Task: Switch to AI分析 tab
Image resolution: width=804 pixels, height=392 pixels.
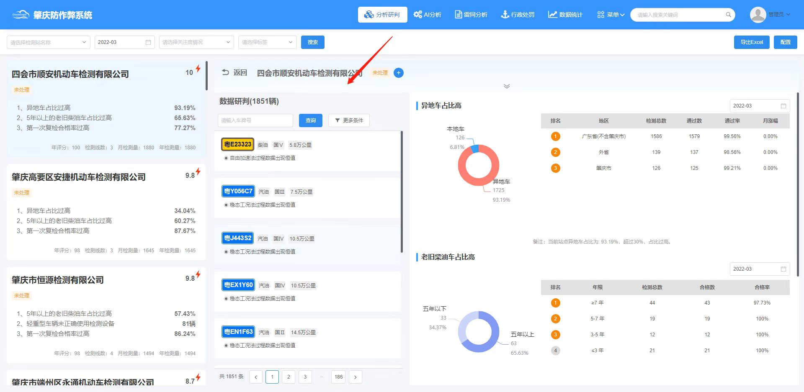Action: (x=428, y=15)
